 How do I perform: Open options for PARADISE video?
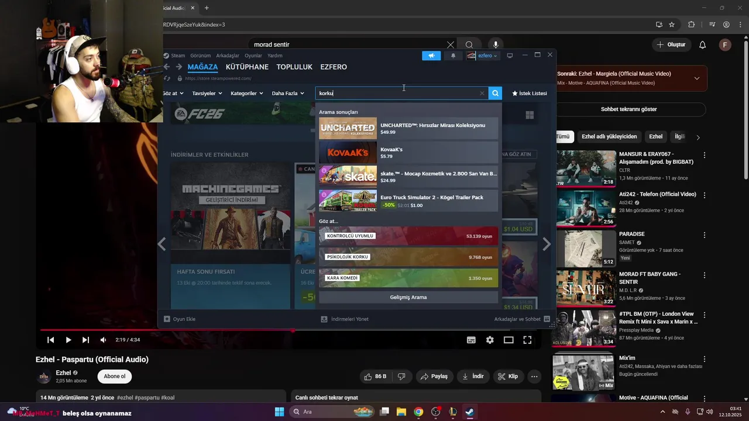[705, 235]
